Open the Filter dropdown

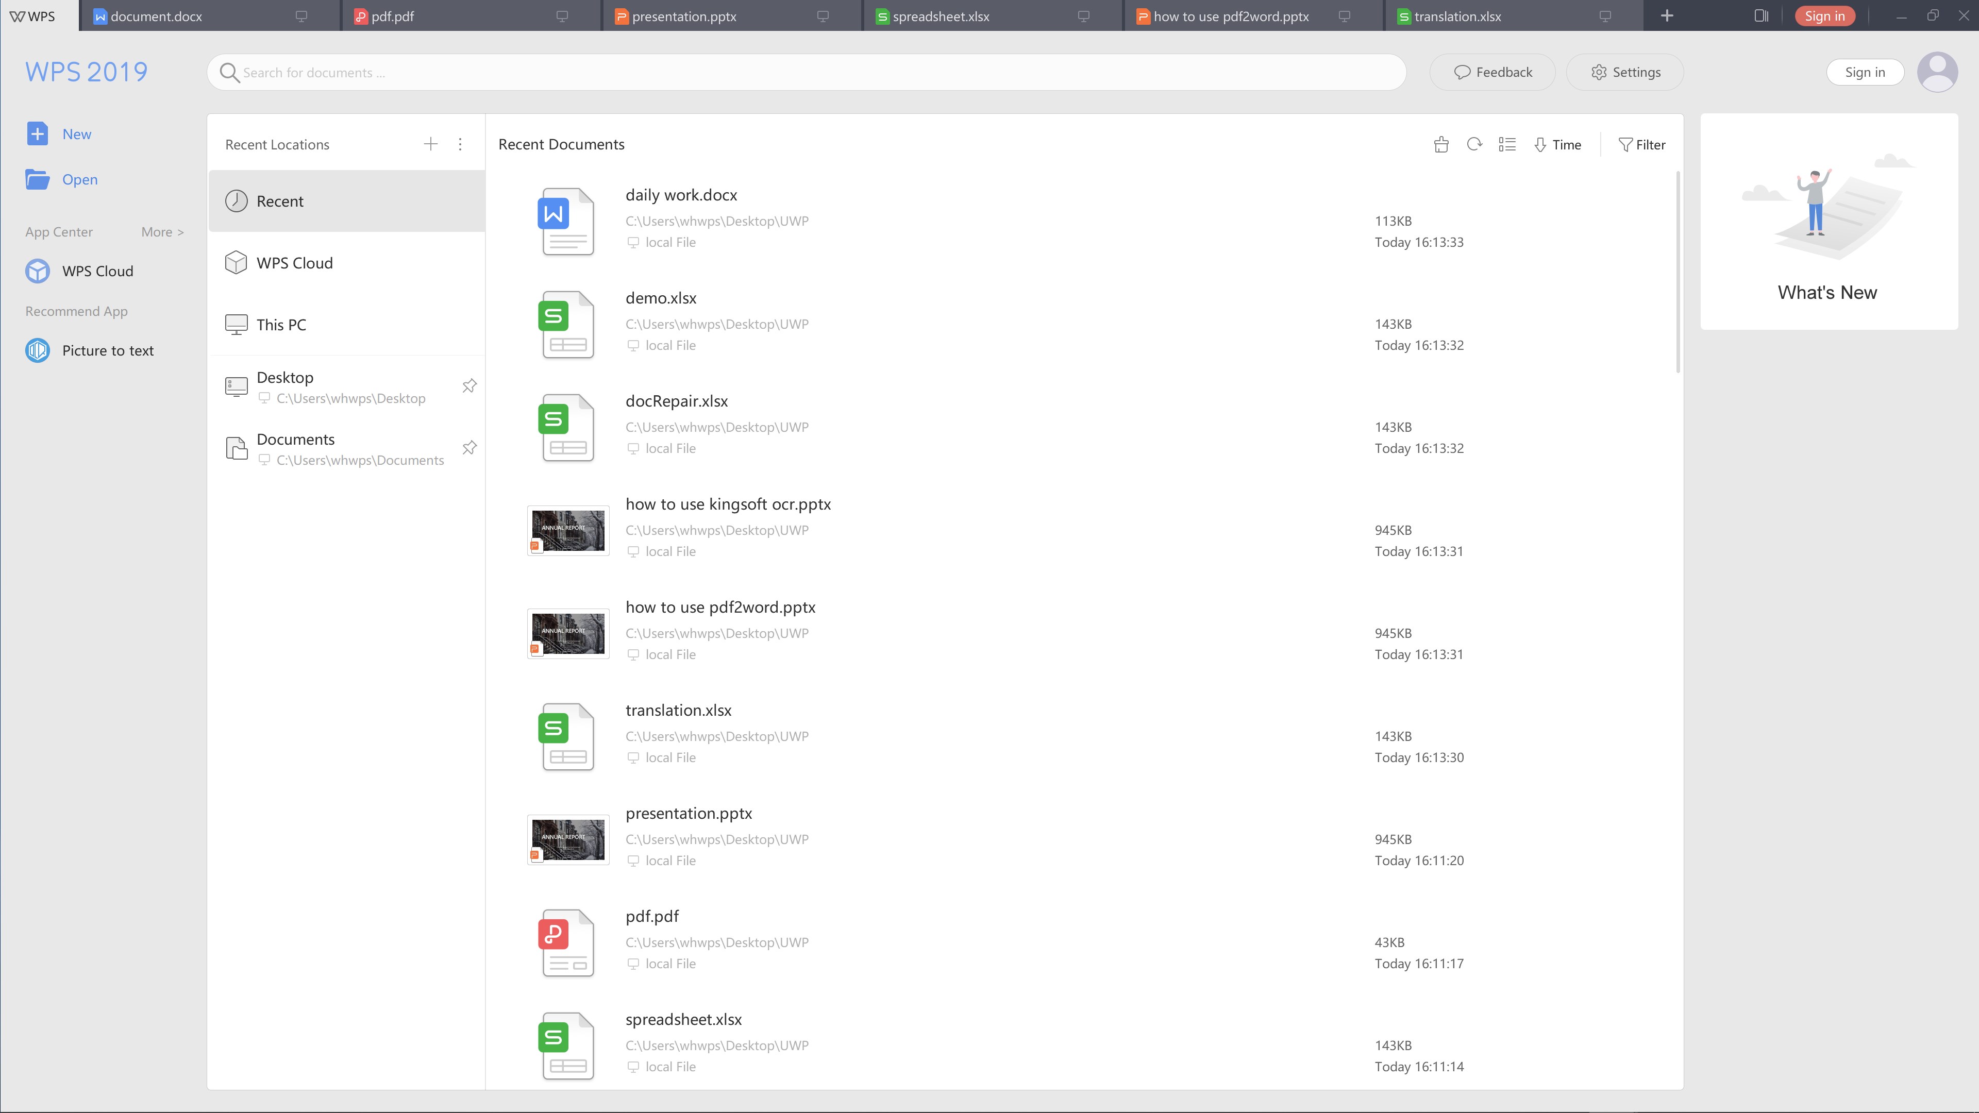coord(1642,144)
